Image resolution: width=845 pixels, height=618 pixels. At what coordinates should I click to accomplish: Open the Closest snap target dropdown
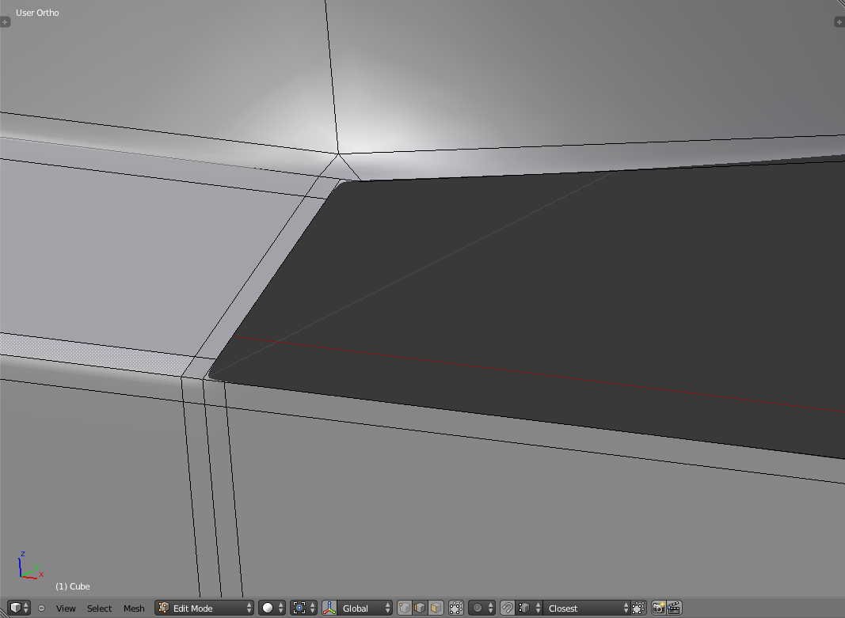tap(586, 608)
